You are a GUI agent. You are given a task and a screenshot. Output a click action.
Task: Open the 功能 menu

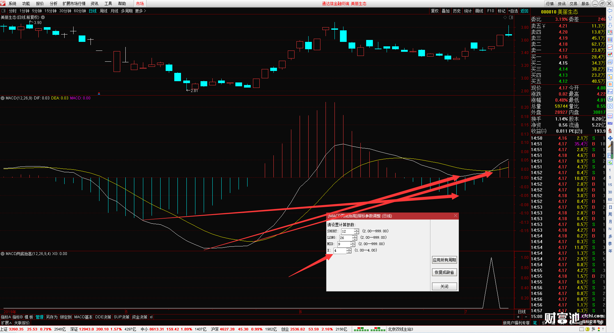click(x=26, y=4)
